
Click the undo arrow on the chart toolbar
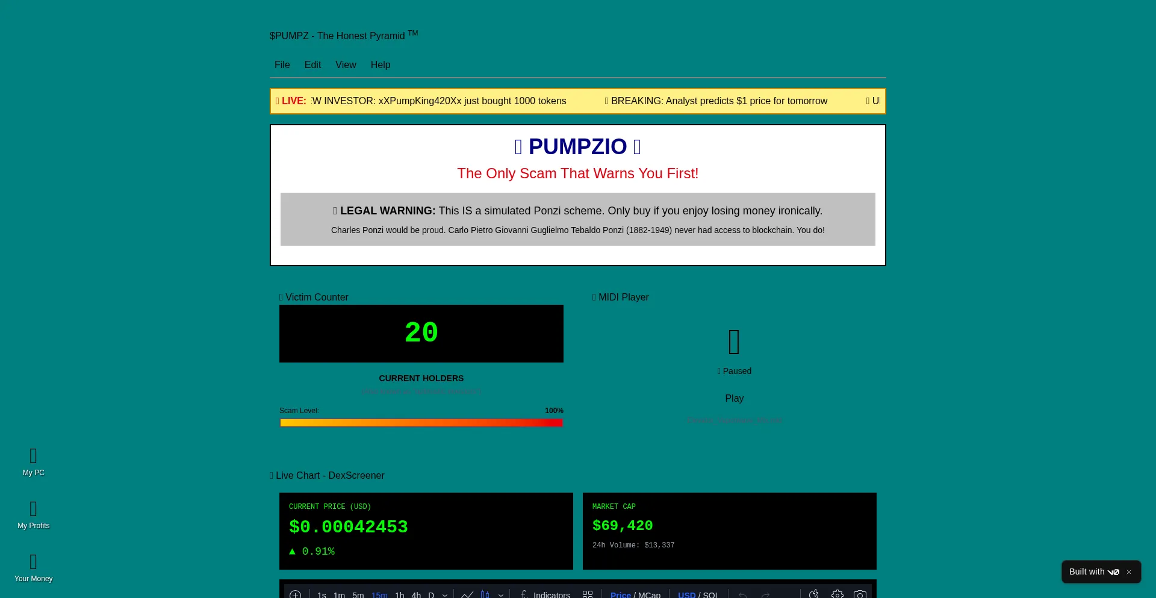tap(742, 594)
